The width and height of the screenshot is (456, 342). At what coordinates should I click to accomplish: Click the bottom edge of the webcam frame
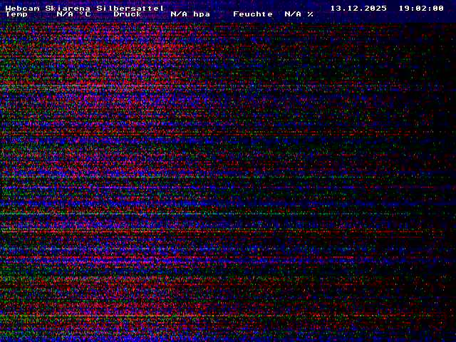pyautogui.click(x=228, y=339)
